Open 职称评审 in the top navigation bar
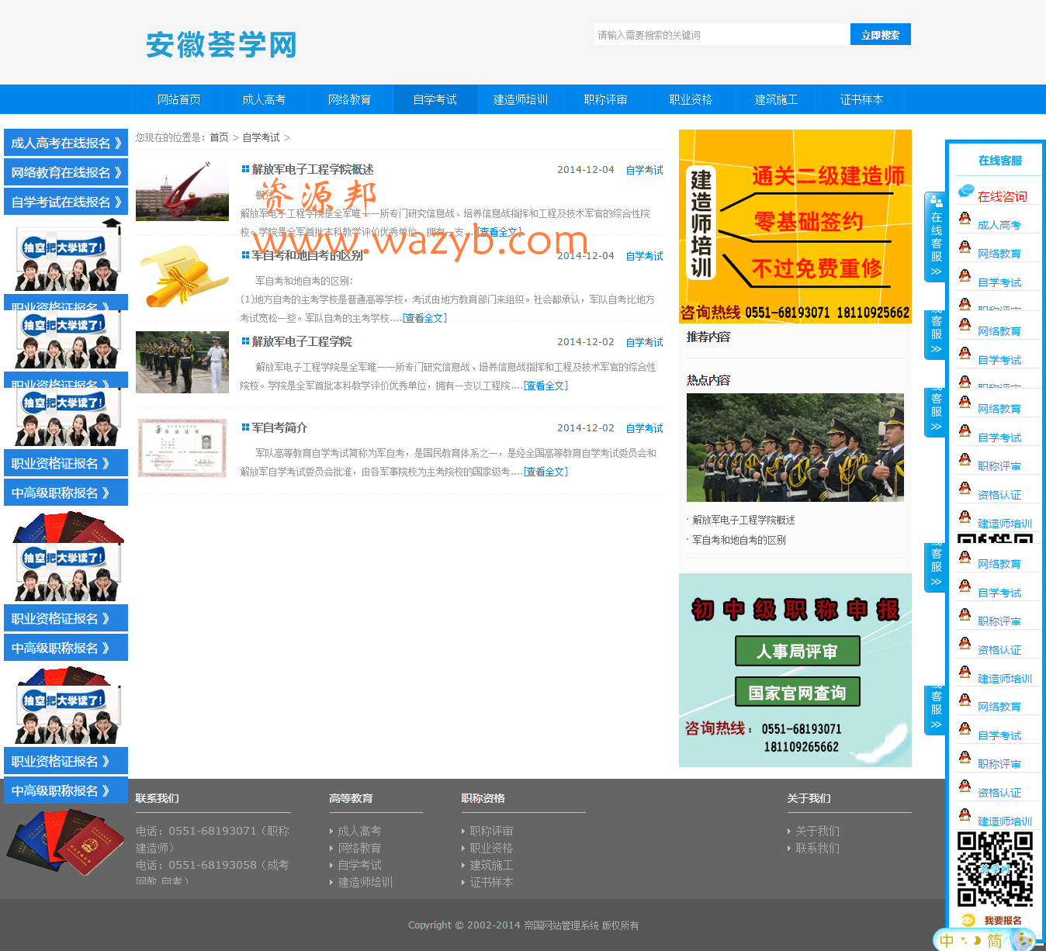This screenshot has width=1046, height=951. pyautogui.click(x=606, y=99)
